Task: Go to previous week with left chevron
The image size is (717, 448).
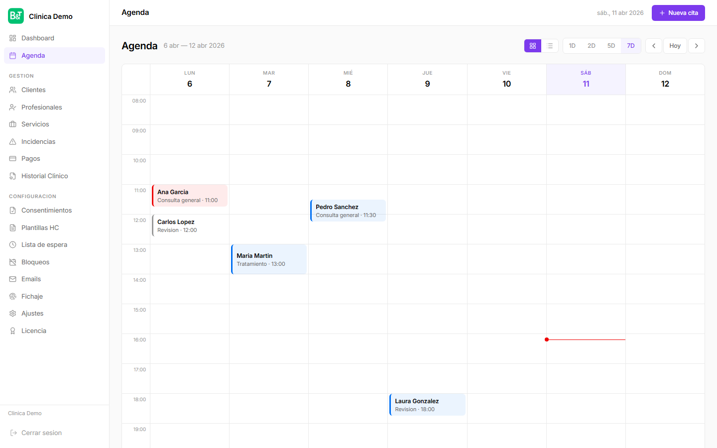Action: pos(654,46)
